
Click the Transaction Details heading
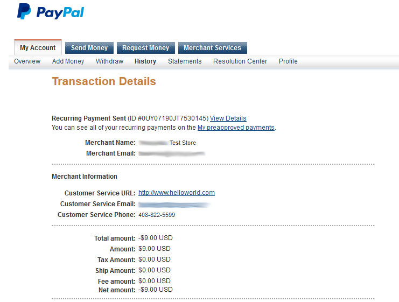[104, 81]
